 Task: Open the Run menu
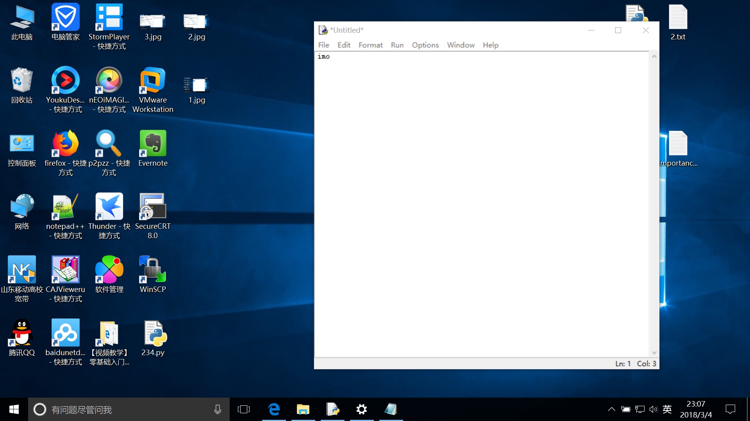point(397,45)
